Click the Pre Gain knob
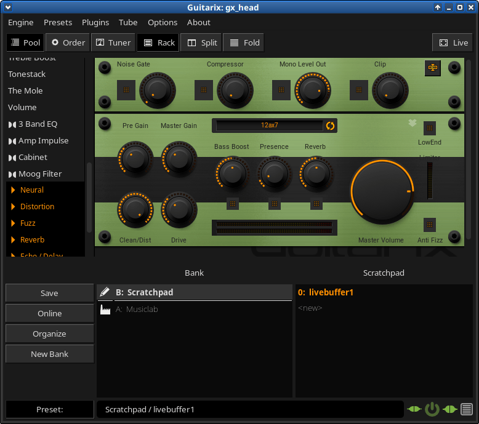The height and width of the screenshot is (424, 479). (135, 159)
